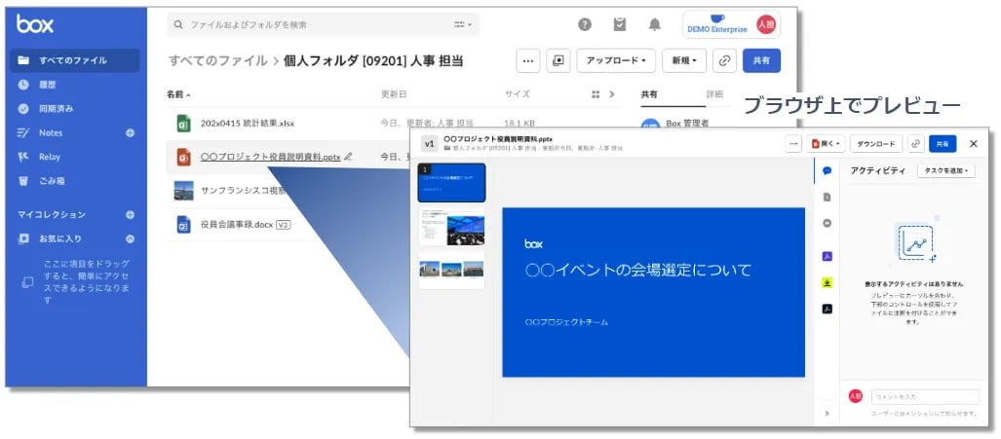Open the help question mark icon
Viewport: 1001px width, 439px height.
585,24
